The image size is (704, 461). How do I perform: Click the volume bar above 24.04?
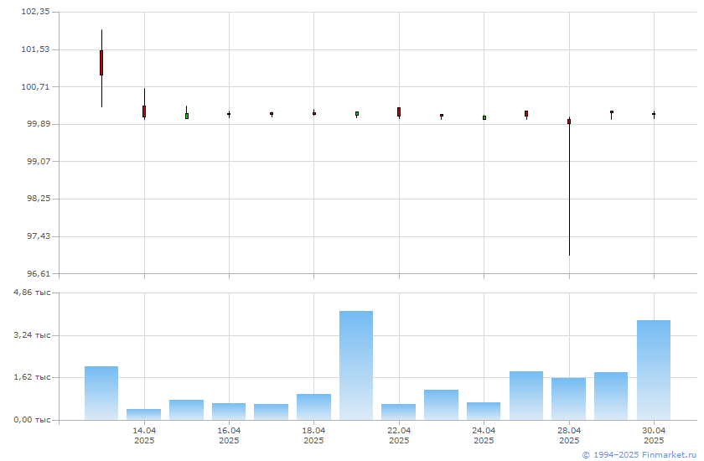point(484,412)
